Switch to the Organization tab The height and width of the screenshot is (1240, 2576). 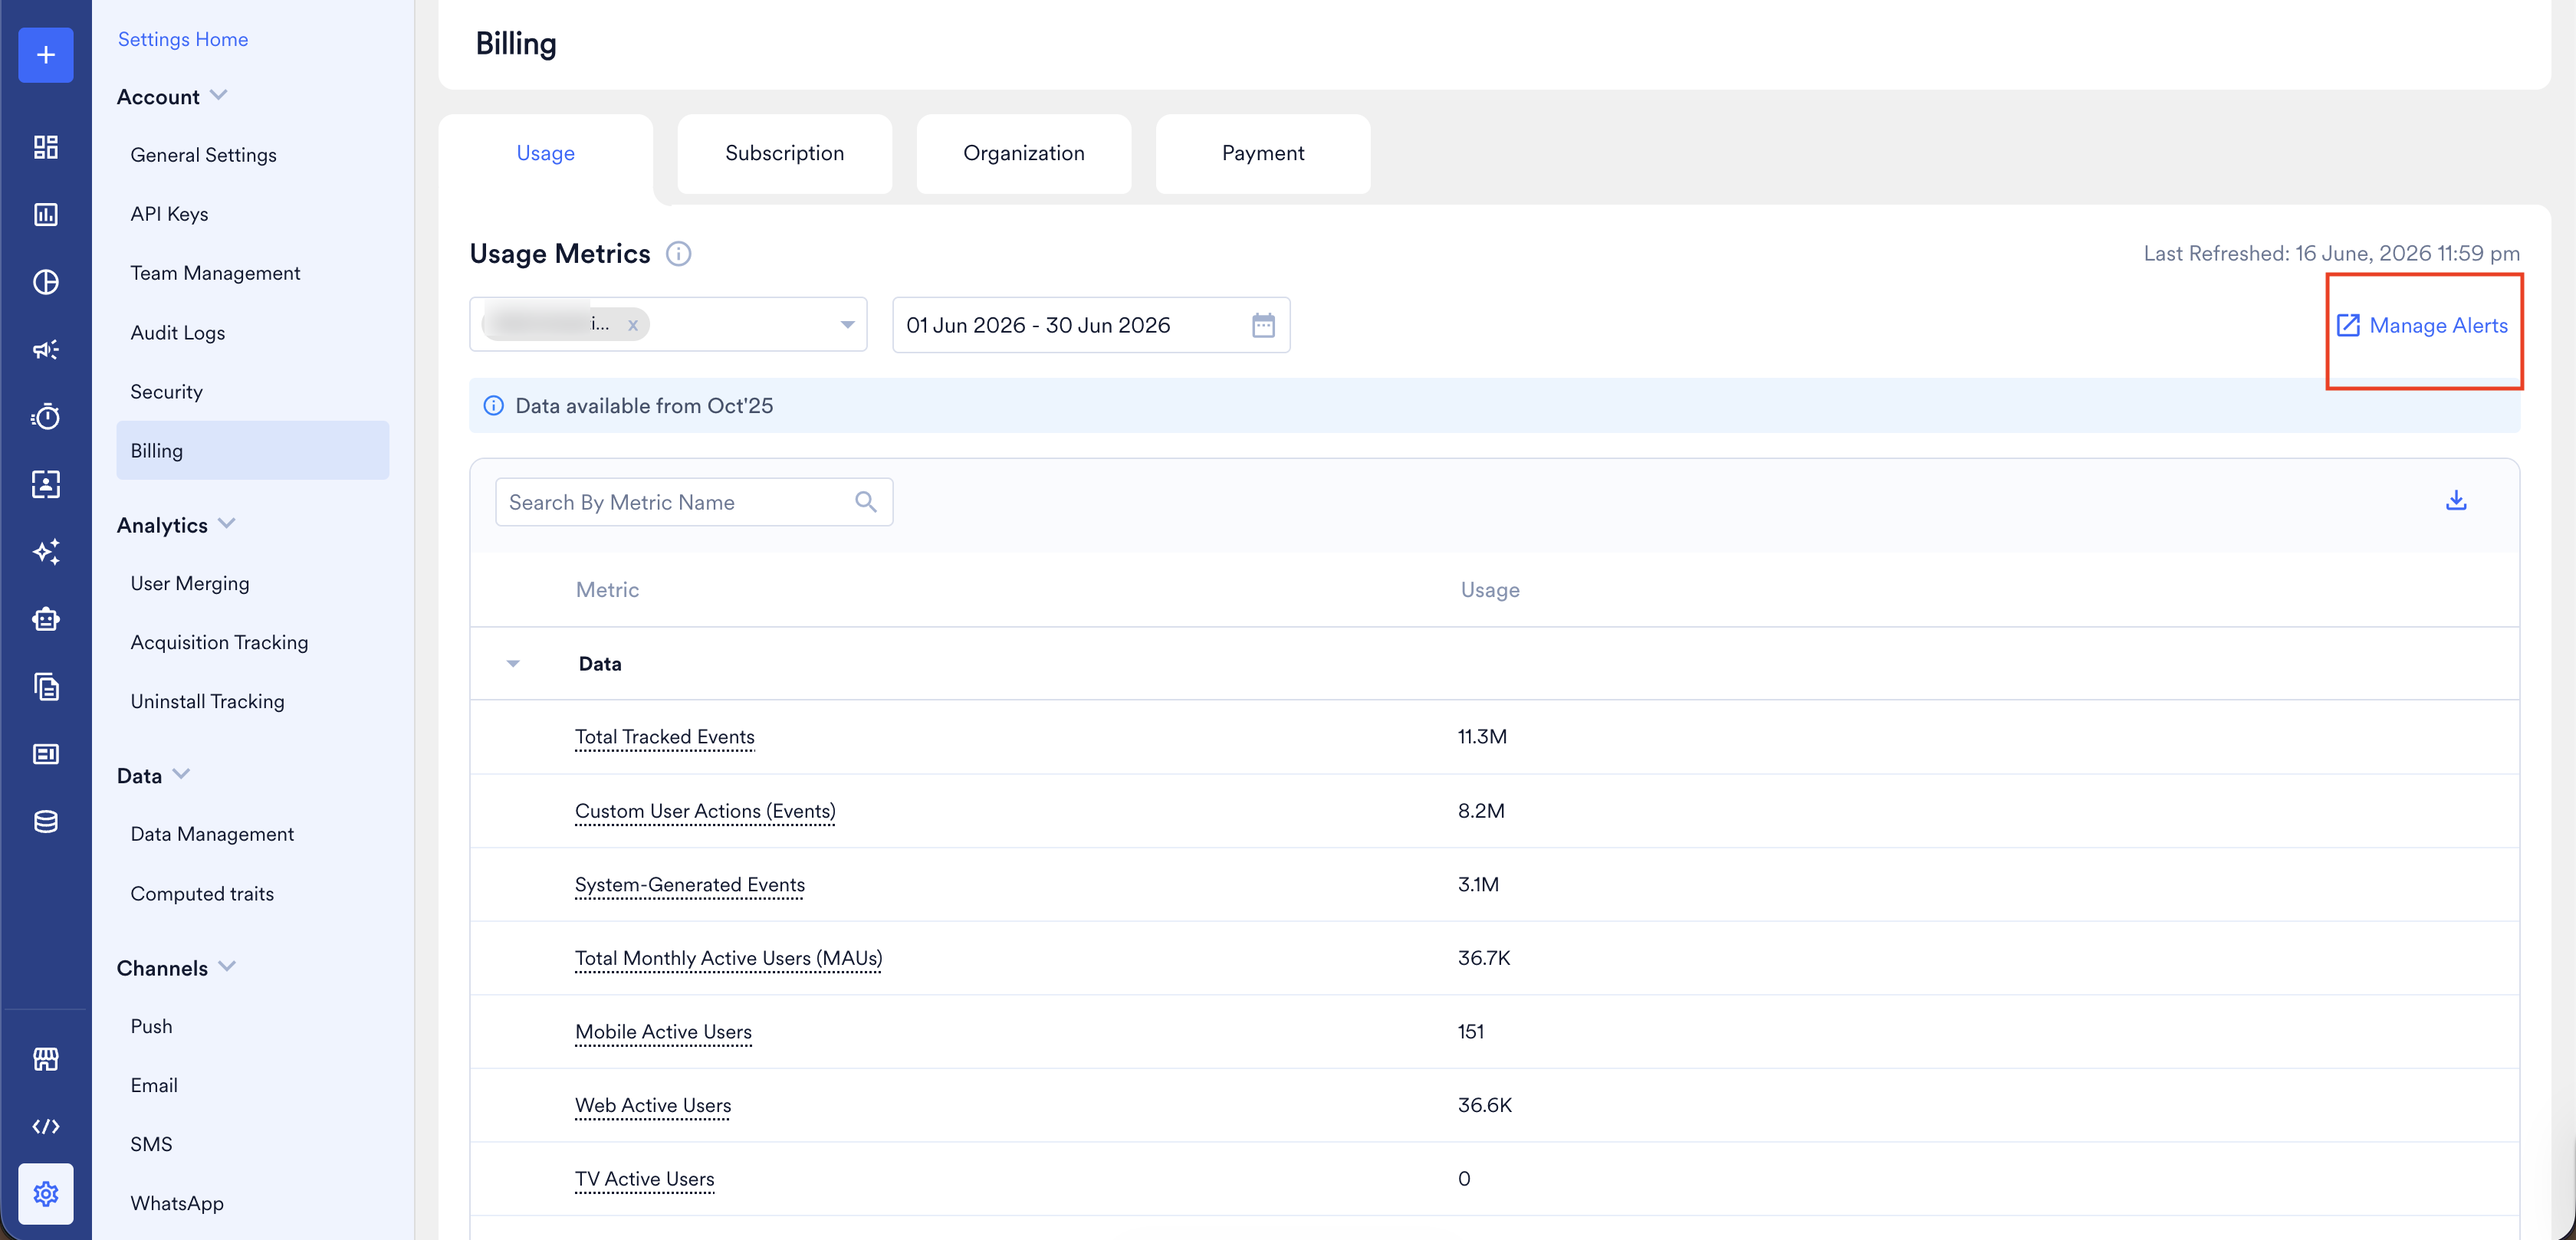[1024, 153]
